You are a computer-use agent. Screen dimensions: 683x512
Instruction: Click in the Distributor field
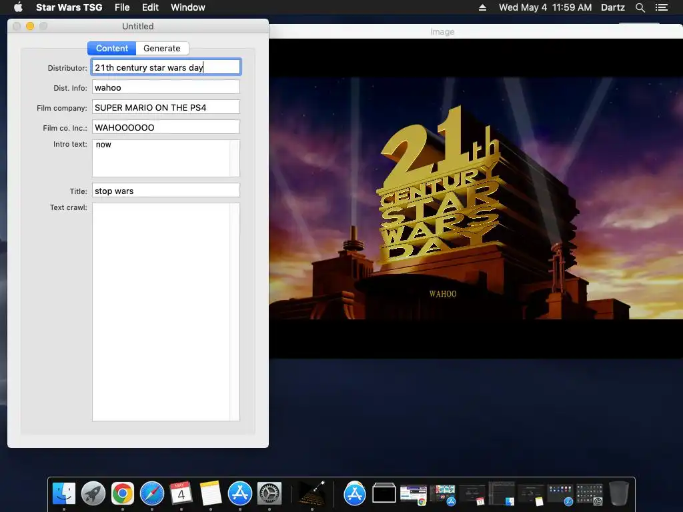pos(166,67)
